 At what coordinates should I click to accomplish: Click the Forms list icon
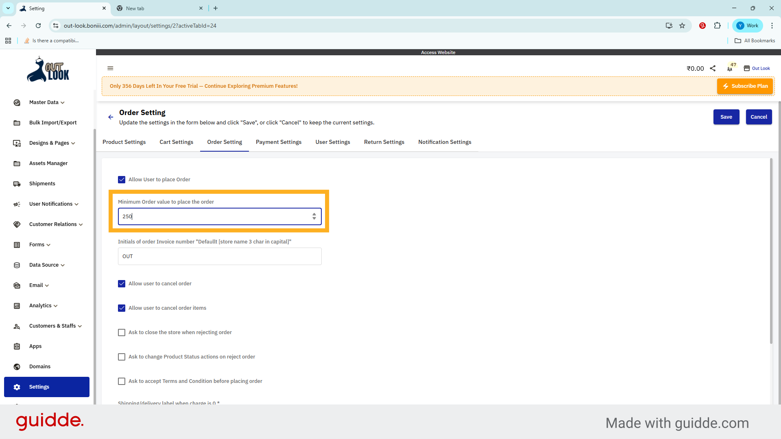tap(17, 245)
